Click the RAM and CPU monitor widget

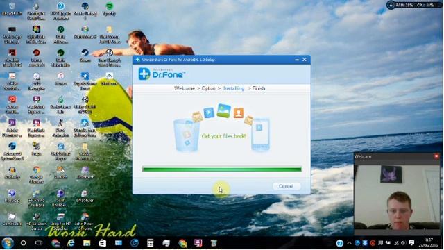point(414,5)
